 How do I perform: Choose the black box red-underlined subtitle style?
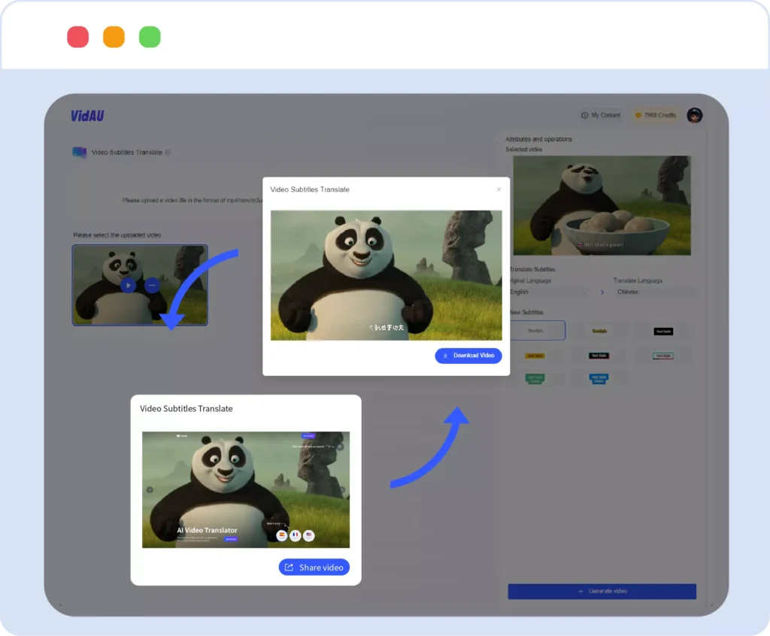599,356
